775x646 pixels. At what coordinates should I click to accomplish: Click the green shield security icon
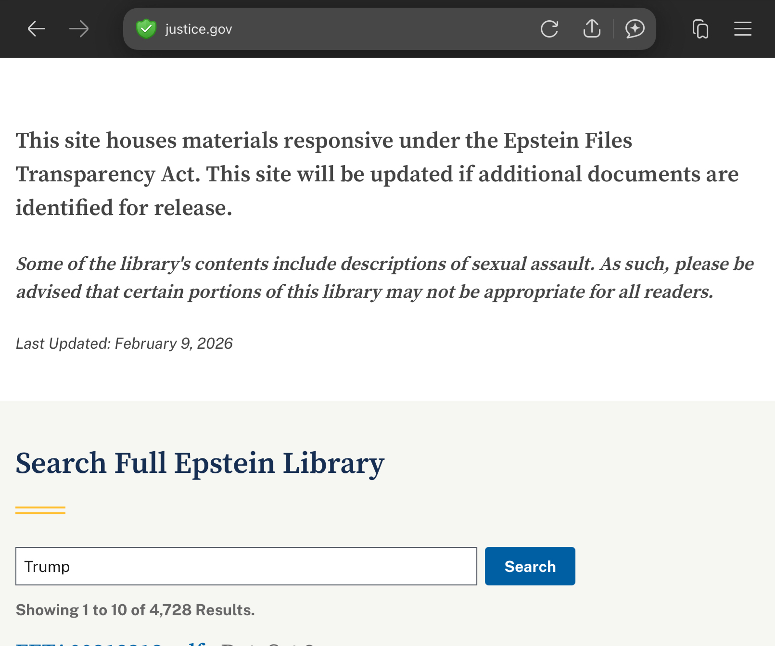(x=146, y=29)
